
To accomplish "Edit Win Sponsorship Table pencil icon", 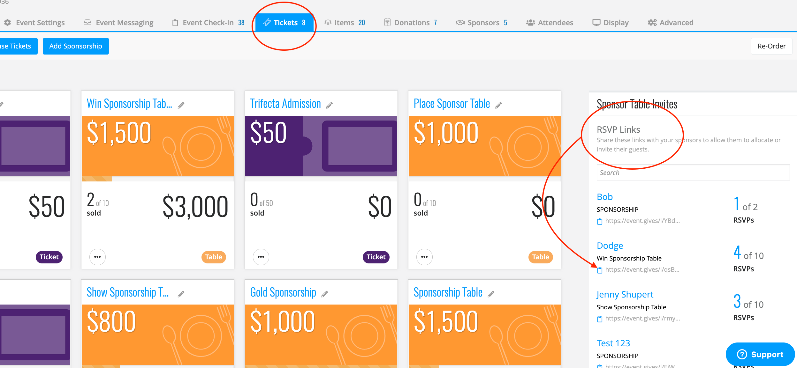I will 181,105.
